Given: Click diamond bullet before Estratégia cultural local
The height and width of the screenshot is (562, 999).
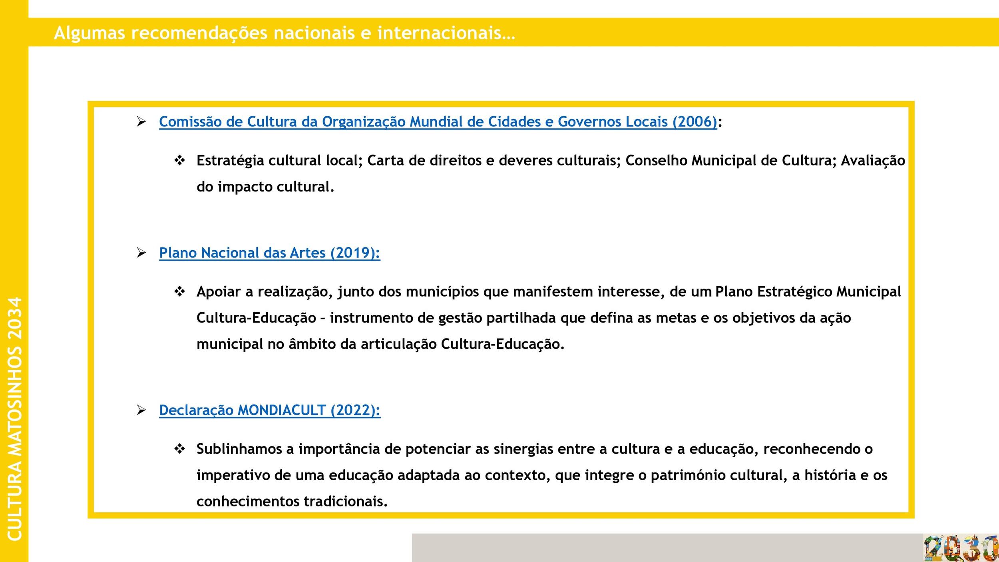Looking at the screenshot, I should click(x=179, y=161).
